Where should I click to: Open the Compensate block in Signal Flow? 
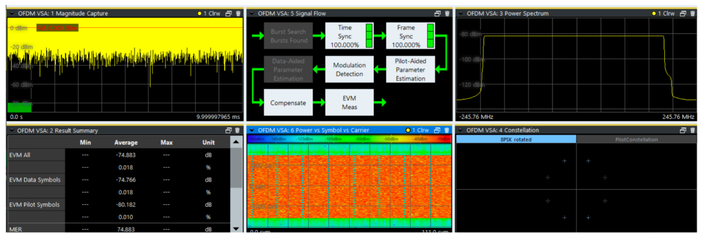(x=289, y=103)
